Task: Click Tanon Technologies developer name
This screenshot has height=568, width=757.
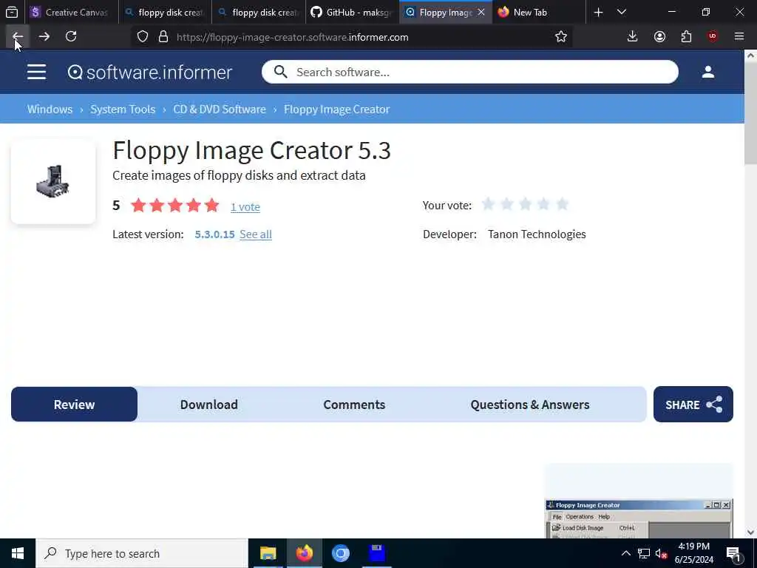Action: 537,234
